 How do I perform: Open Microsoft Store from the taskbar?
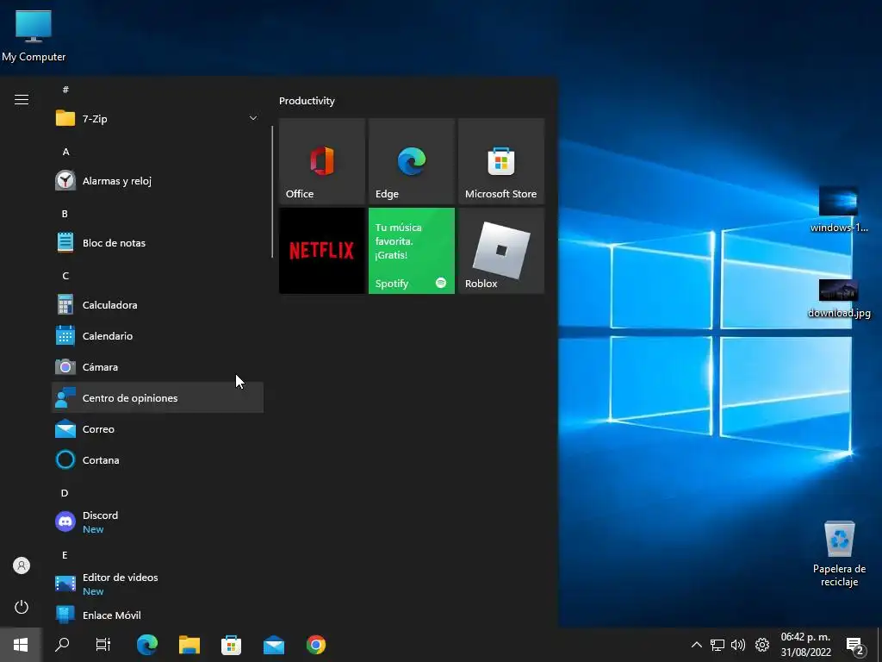(x=231, y=645)
